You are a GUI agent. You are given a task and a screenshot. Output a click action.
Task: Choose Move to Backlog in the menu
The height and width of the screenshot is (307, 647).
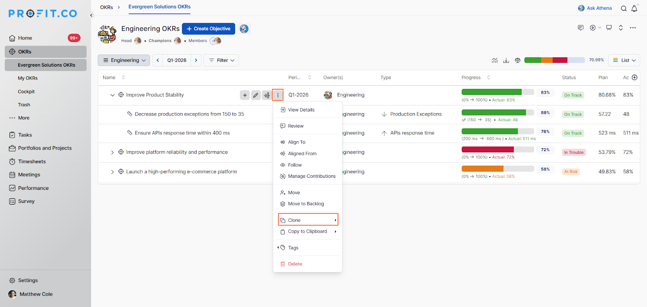[x=306, y=204]
